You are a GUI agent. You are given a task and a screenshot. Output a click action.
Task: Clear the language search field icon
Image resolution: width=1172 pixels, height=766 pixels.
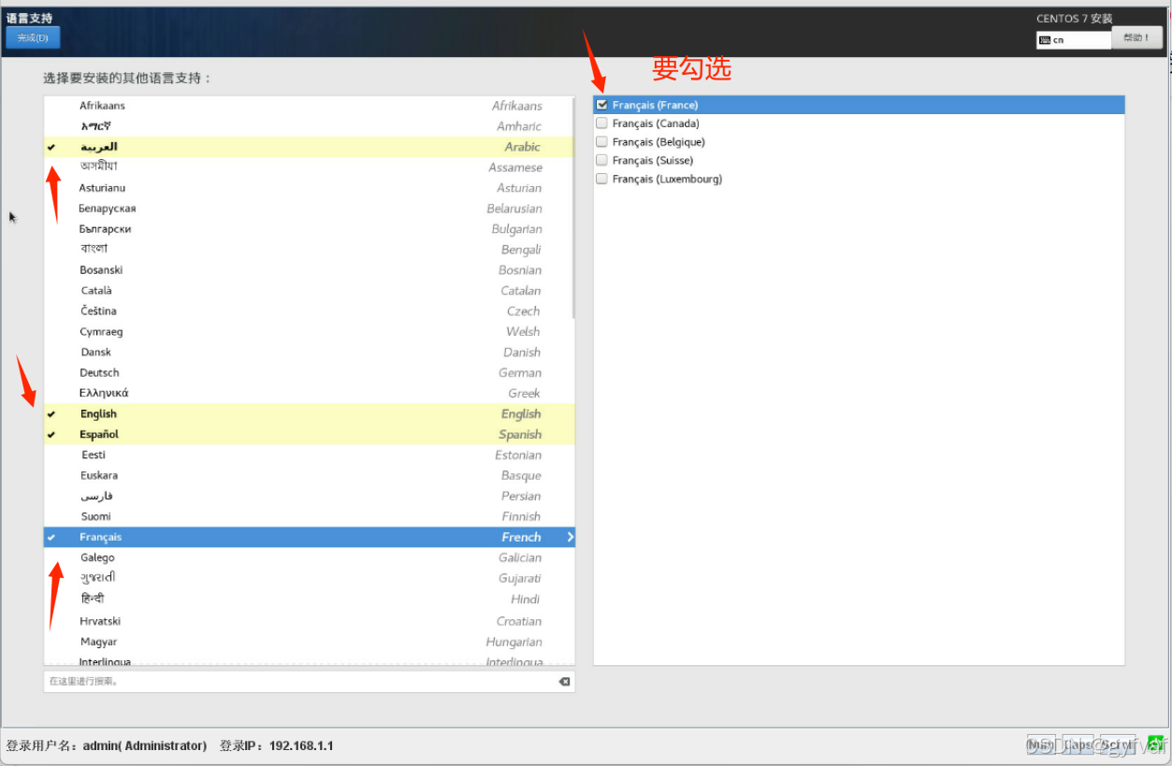coord(564,682)
